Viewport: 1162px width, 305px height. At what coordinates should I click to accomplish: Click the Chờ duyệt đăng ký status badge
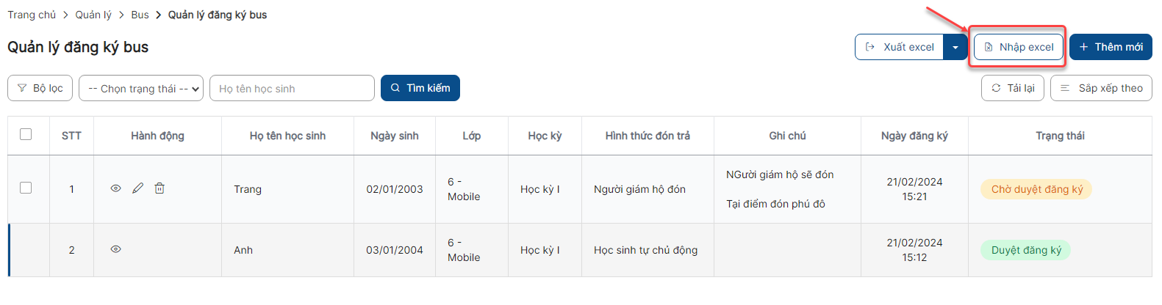point(1036,189)
